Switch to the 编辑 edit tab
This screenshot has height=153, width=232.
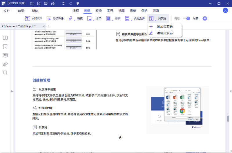click(87, 10)
